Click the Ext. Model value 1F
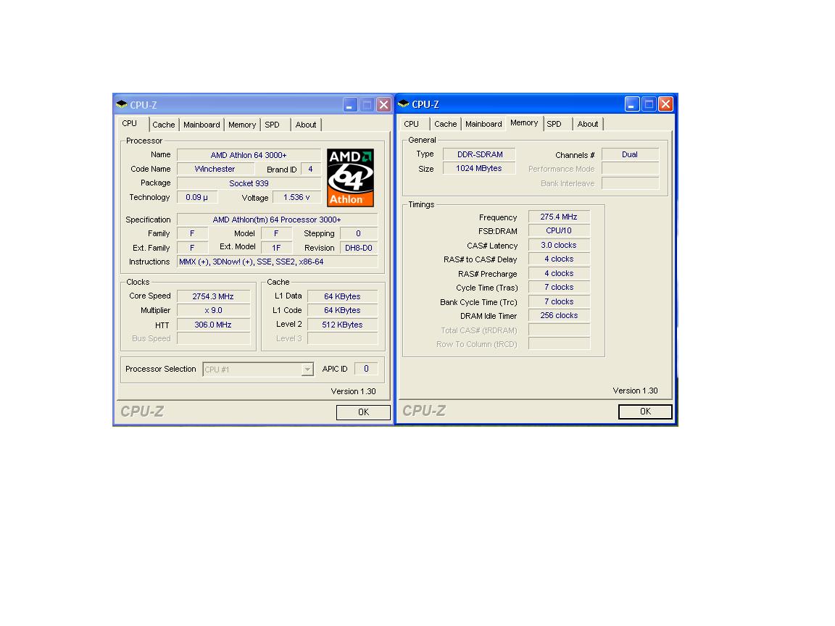 pos(276,248)
